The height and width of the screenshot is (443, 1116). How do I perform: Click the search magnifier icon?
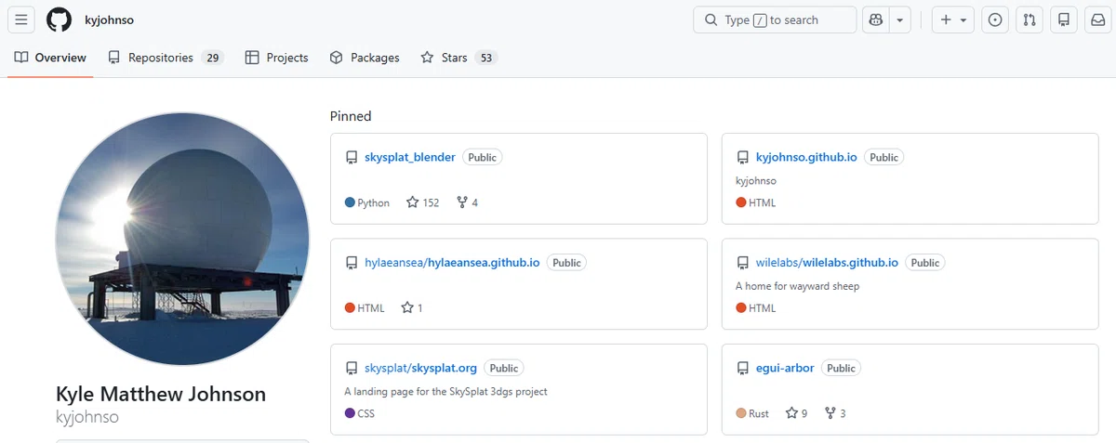click(x=711, y=20)
